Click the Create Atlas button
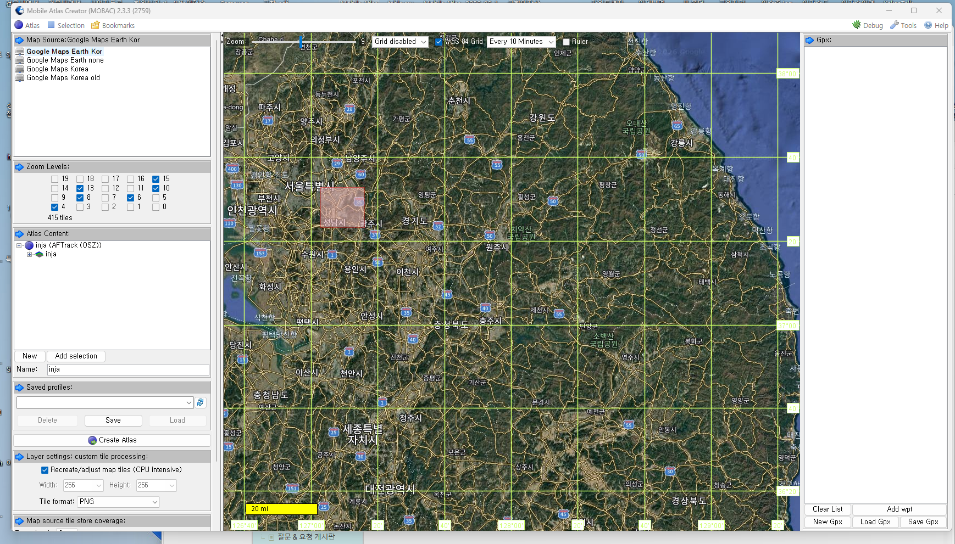Viewport: 955px width, 544px height. (x=112, y=440)
